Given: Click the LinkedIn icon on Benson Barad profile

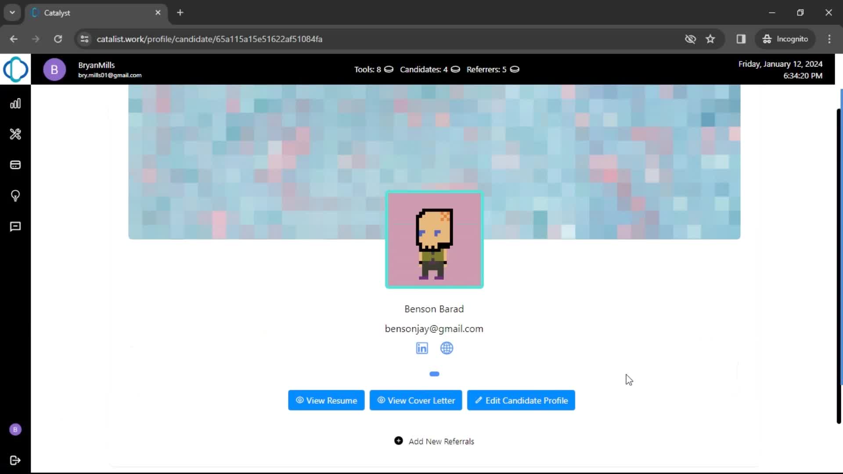Looking at the screenshot, I should click(x=422, y=348).
